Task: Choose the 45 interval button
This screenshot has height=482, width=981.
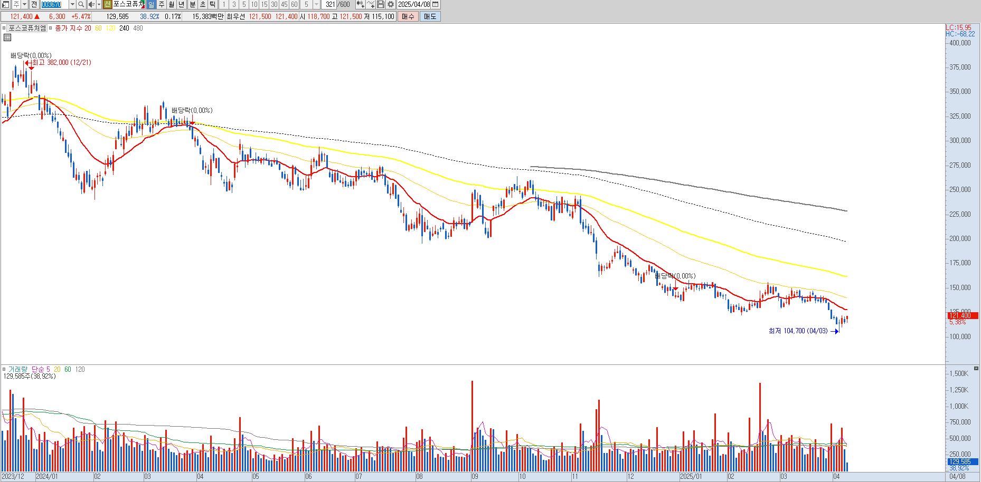Action: coord(284,4)
